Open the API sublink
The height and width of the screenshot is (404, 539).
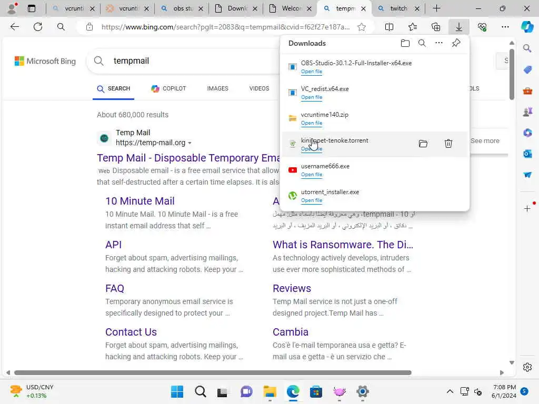pos(114,245)
